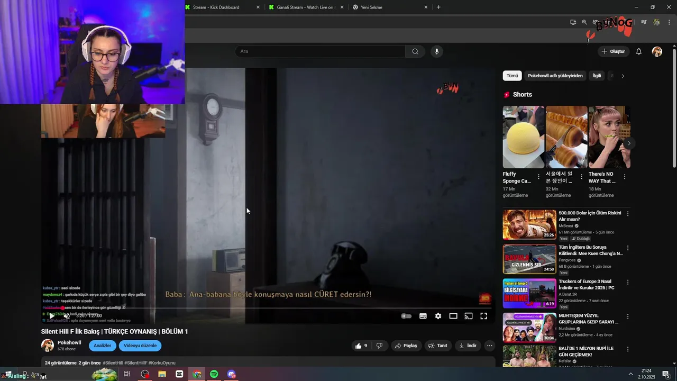Open the Chrome three-dot menu
The image size is (677, 381).
(668, 22)
